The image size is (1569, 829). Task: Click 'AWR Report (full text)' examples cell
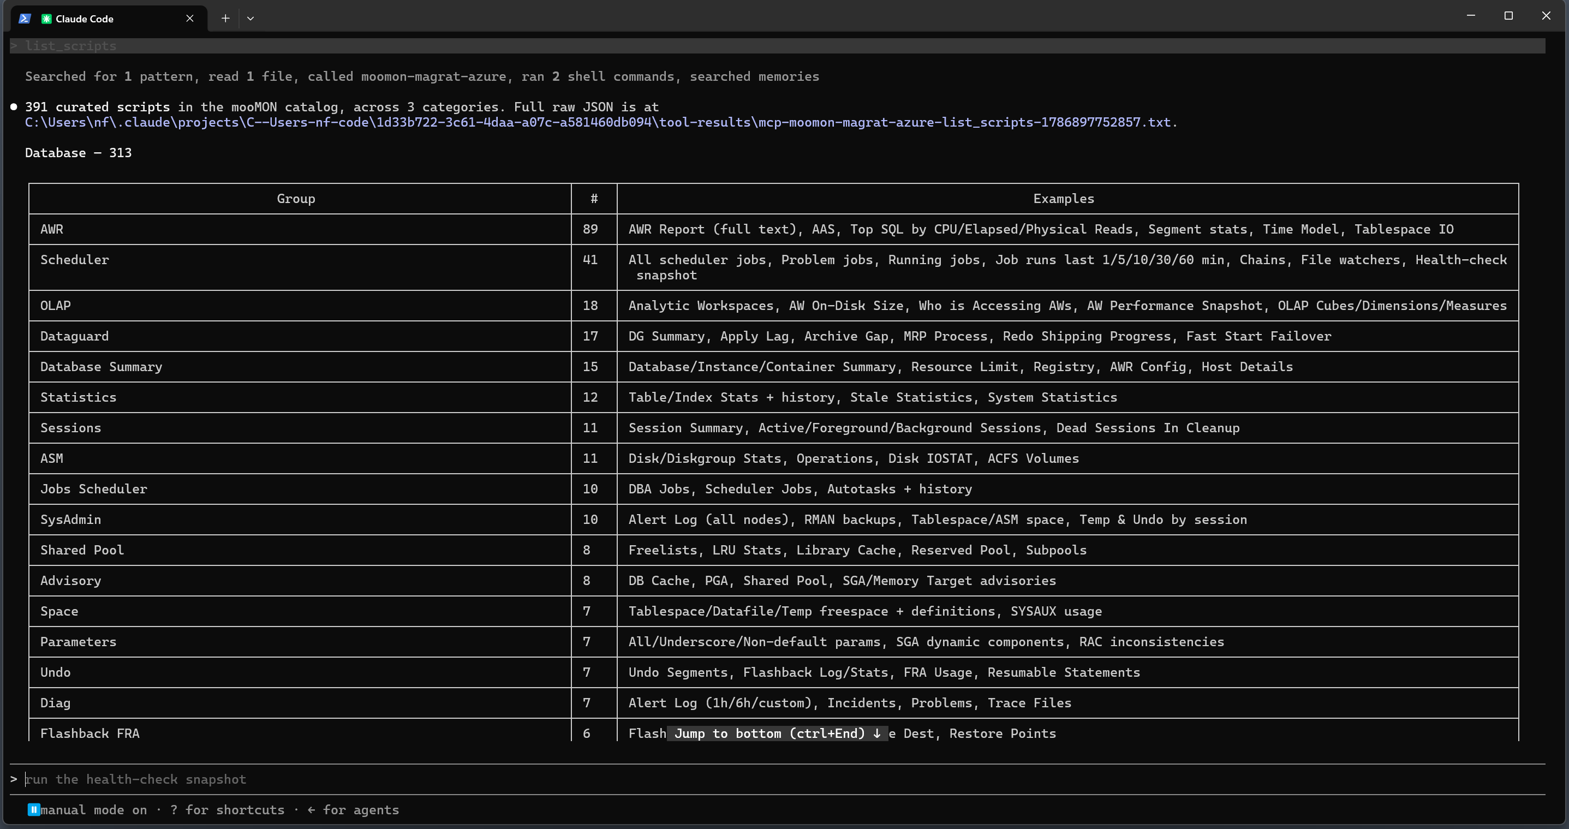click(1067, 229)
